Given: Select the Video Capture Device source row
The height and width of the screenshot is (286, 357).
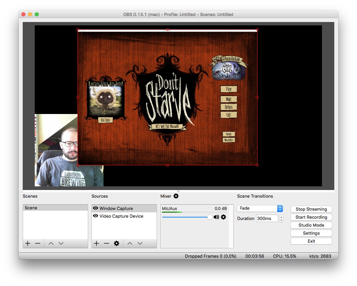Looking at the screenshot, I should 124,216.
